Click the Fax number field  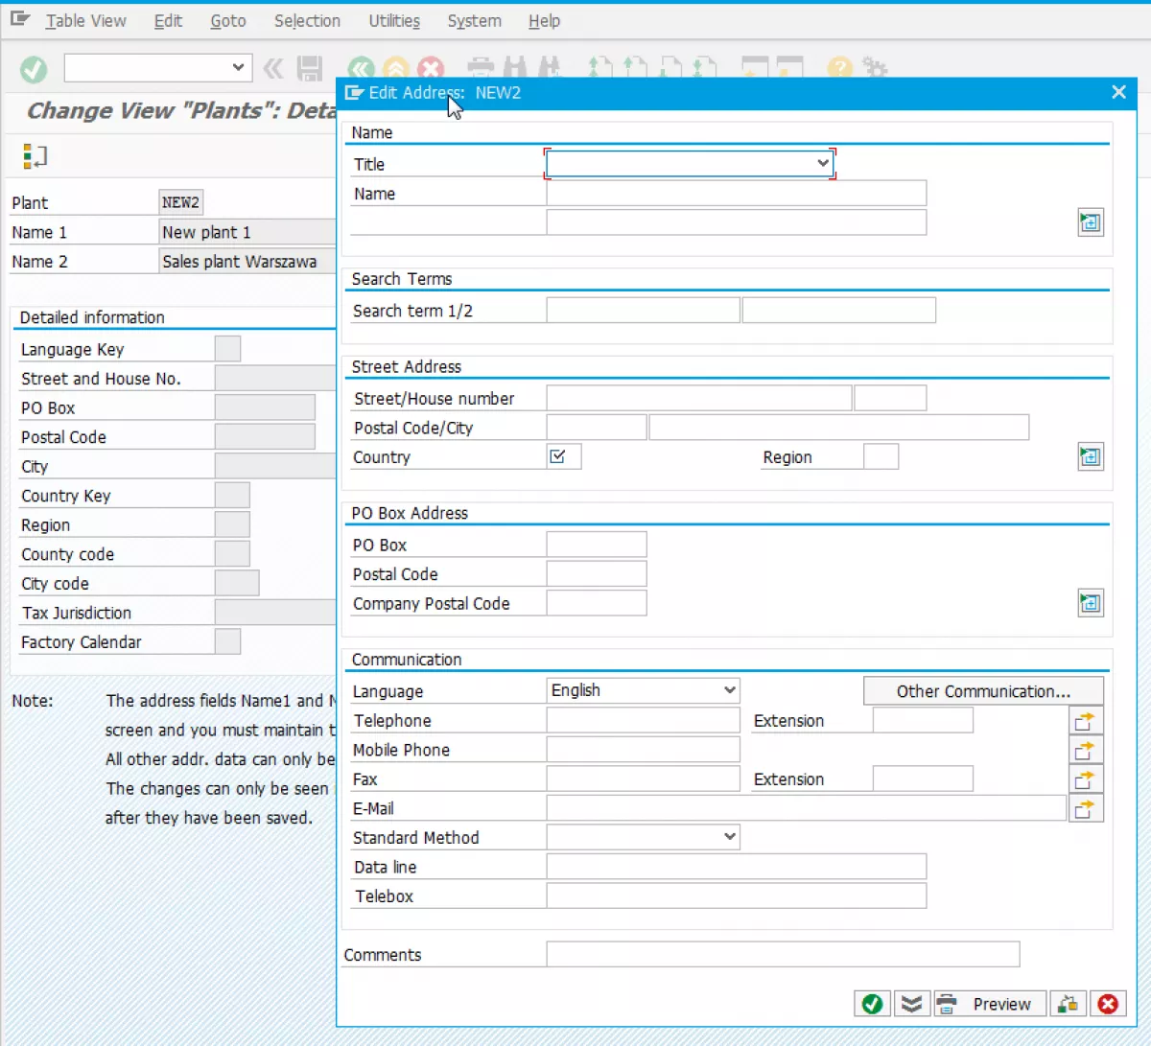643,779
